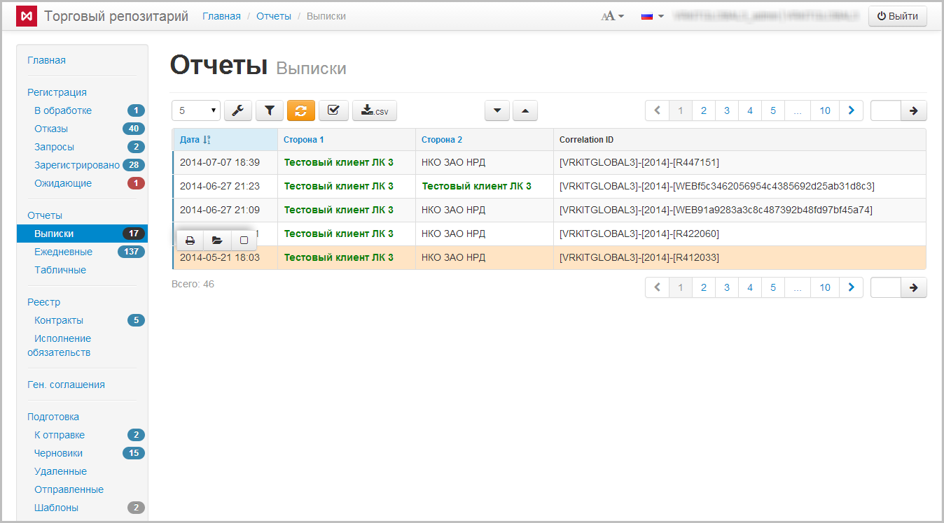The image size is (944, 523).
Task: Open the language flag dropdown
Action: click(x=652, y=16)
